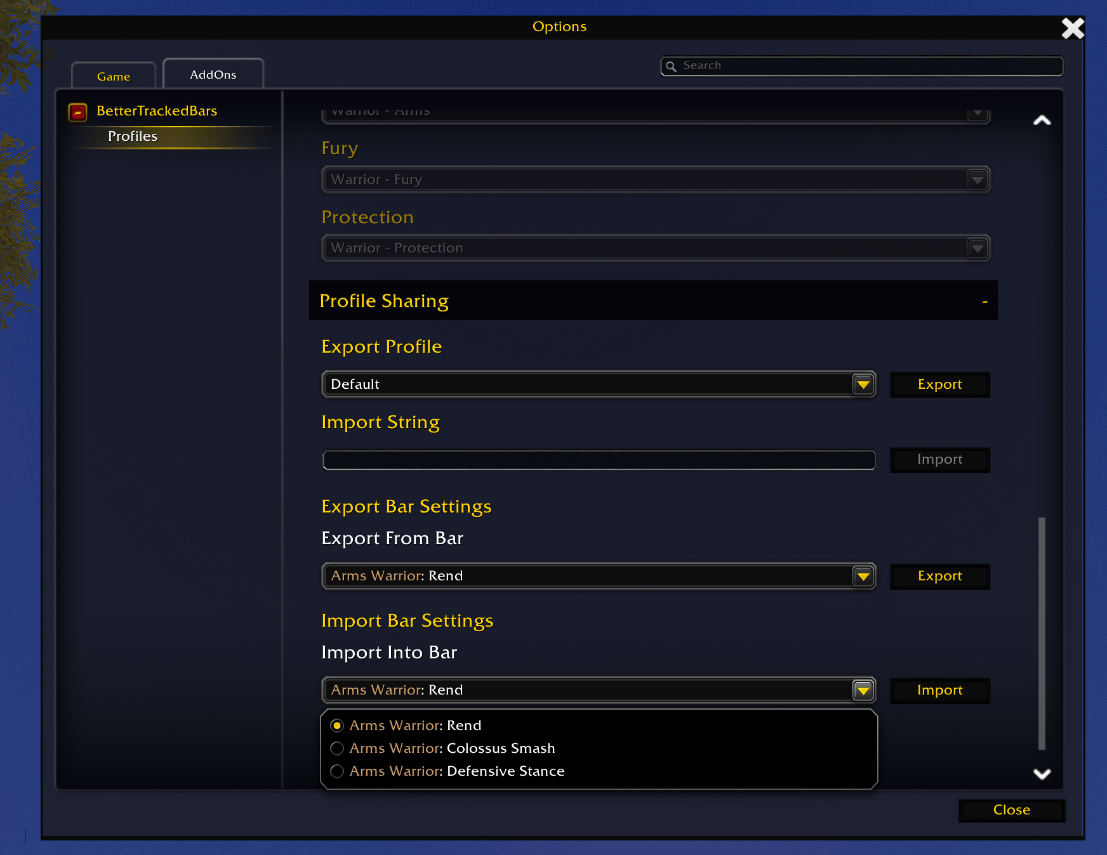The image size is (1107, 855).
Task: Collapse BetterTrackedBars with red minus icon
Action: click(77, 112)
